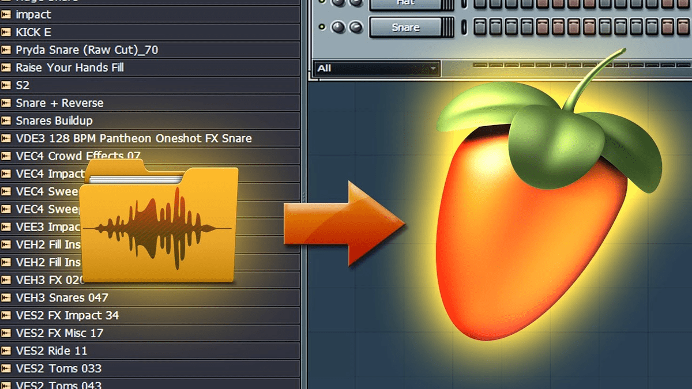Toggle the Snare channel mute LED
692x389 pixels.
pyautogui.click(x=322, y=27)
